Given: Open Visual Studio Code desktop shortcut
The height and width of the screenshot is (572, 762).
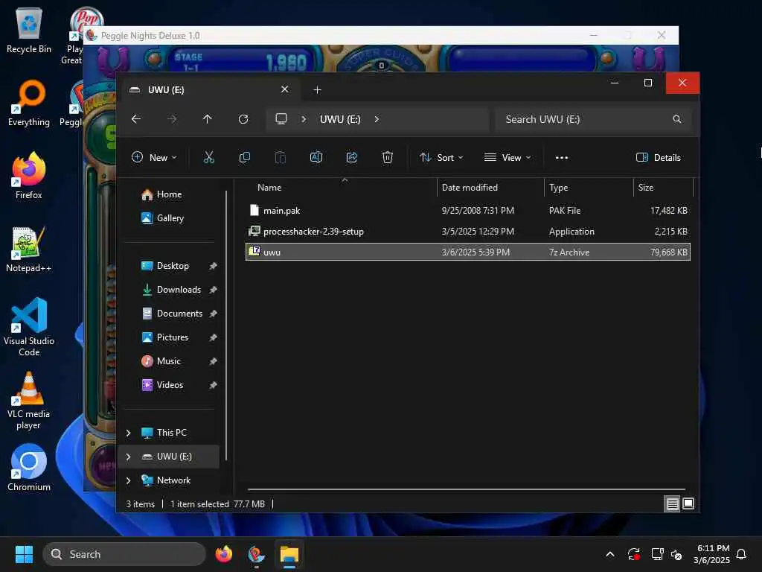Looking at the screenshot, I should tap(29, 327).
